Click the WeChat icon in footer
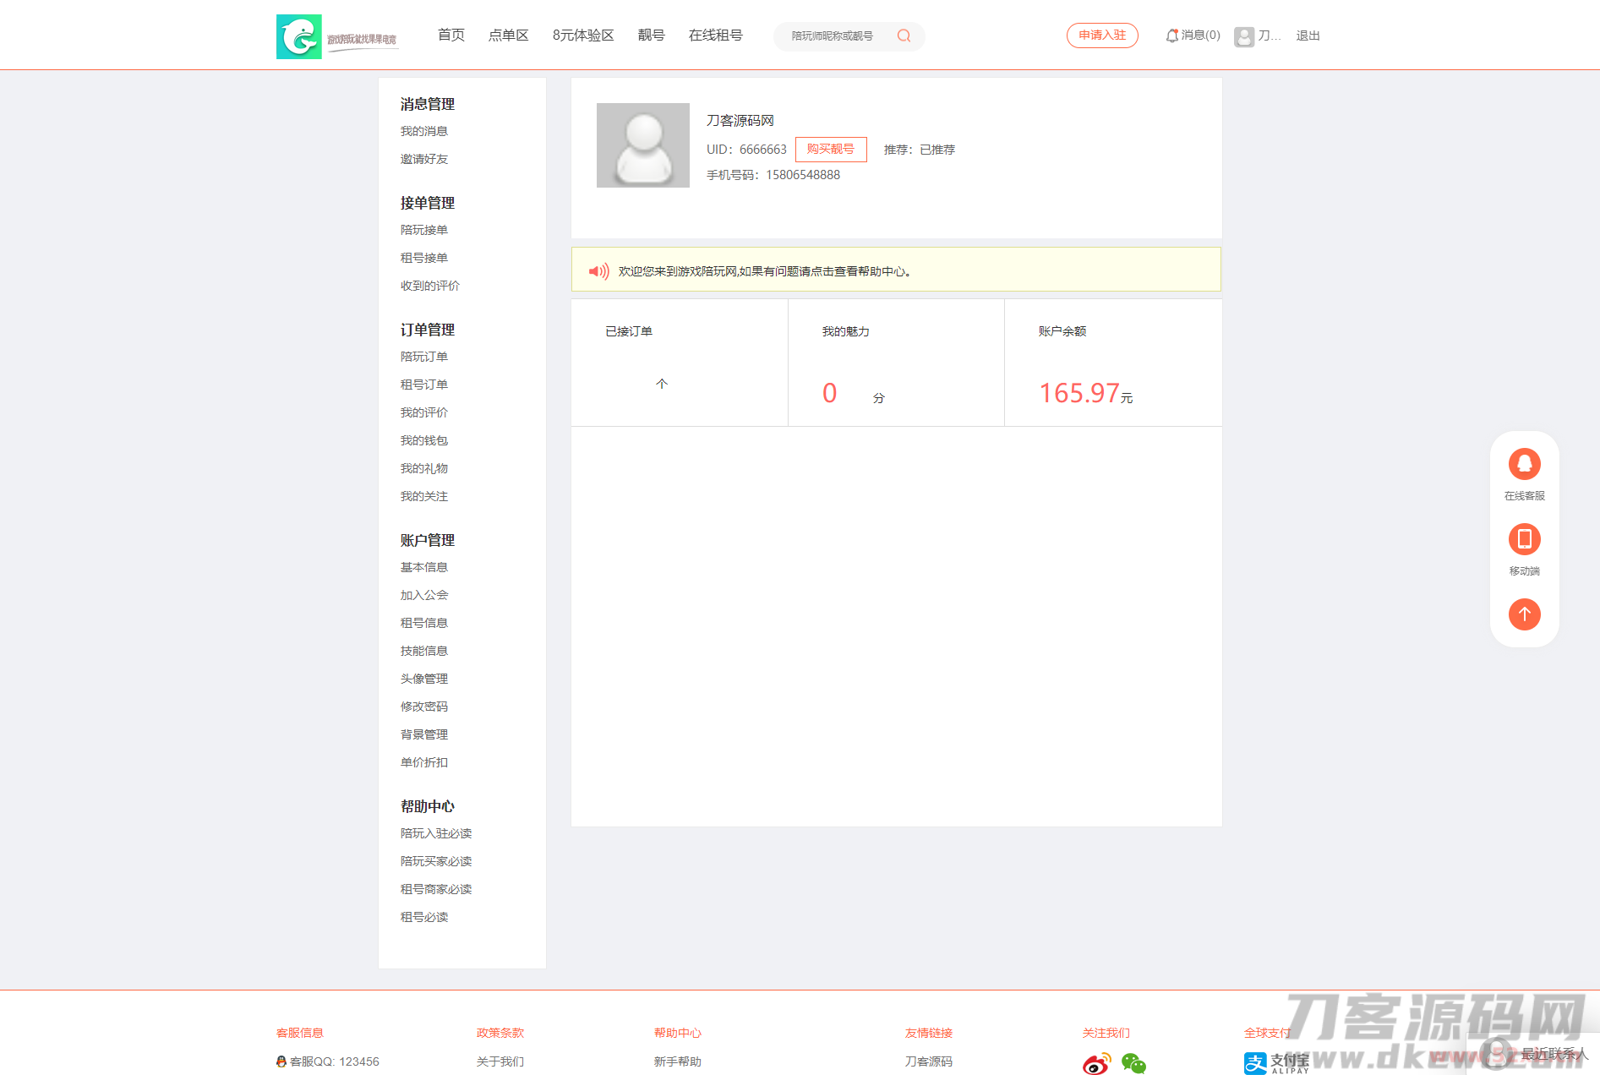The image size is (1600, 1075). 1133,1063
